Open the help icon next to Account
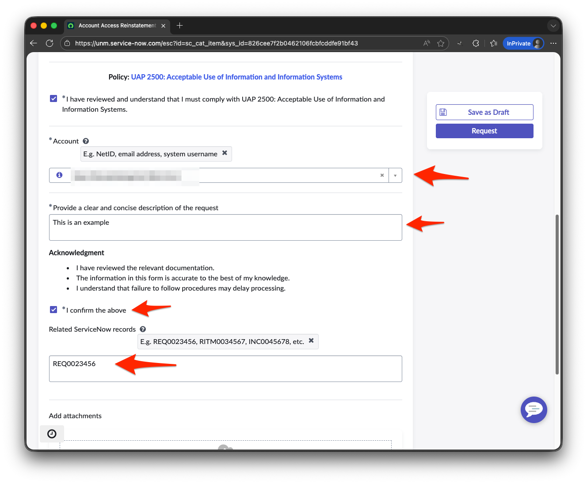This screenshot has height=484, width=587. (x=85, y=140)
